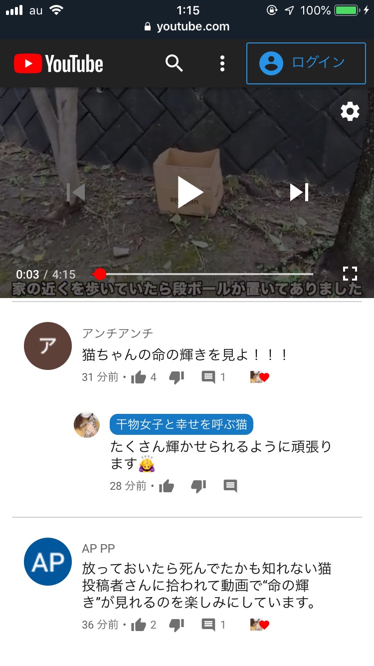374x666 pixels.
Task: Skip to next video
Action: tap(299, 192)
